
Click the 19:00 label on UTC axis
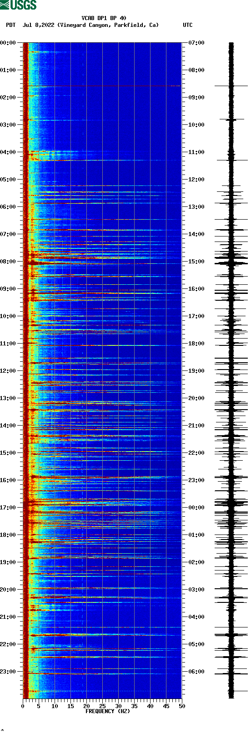click(x=196, y=371)
